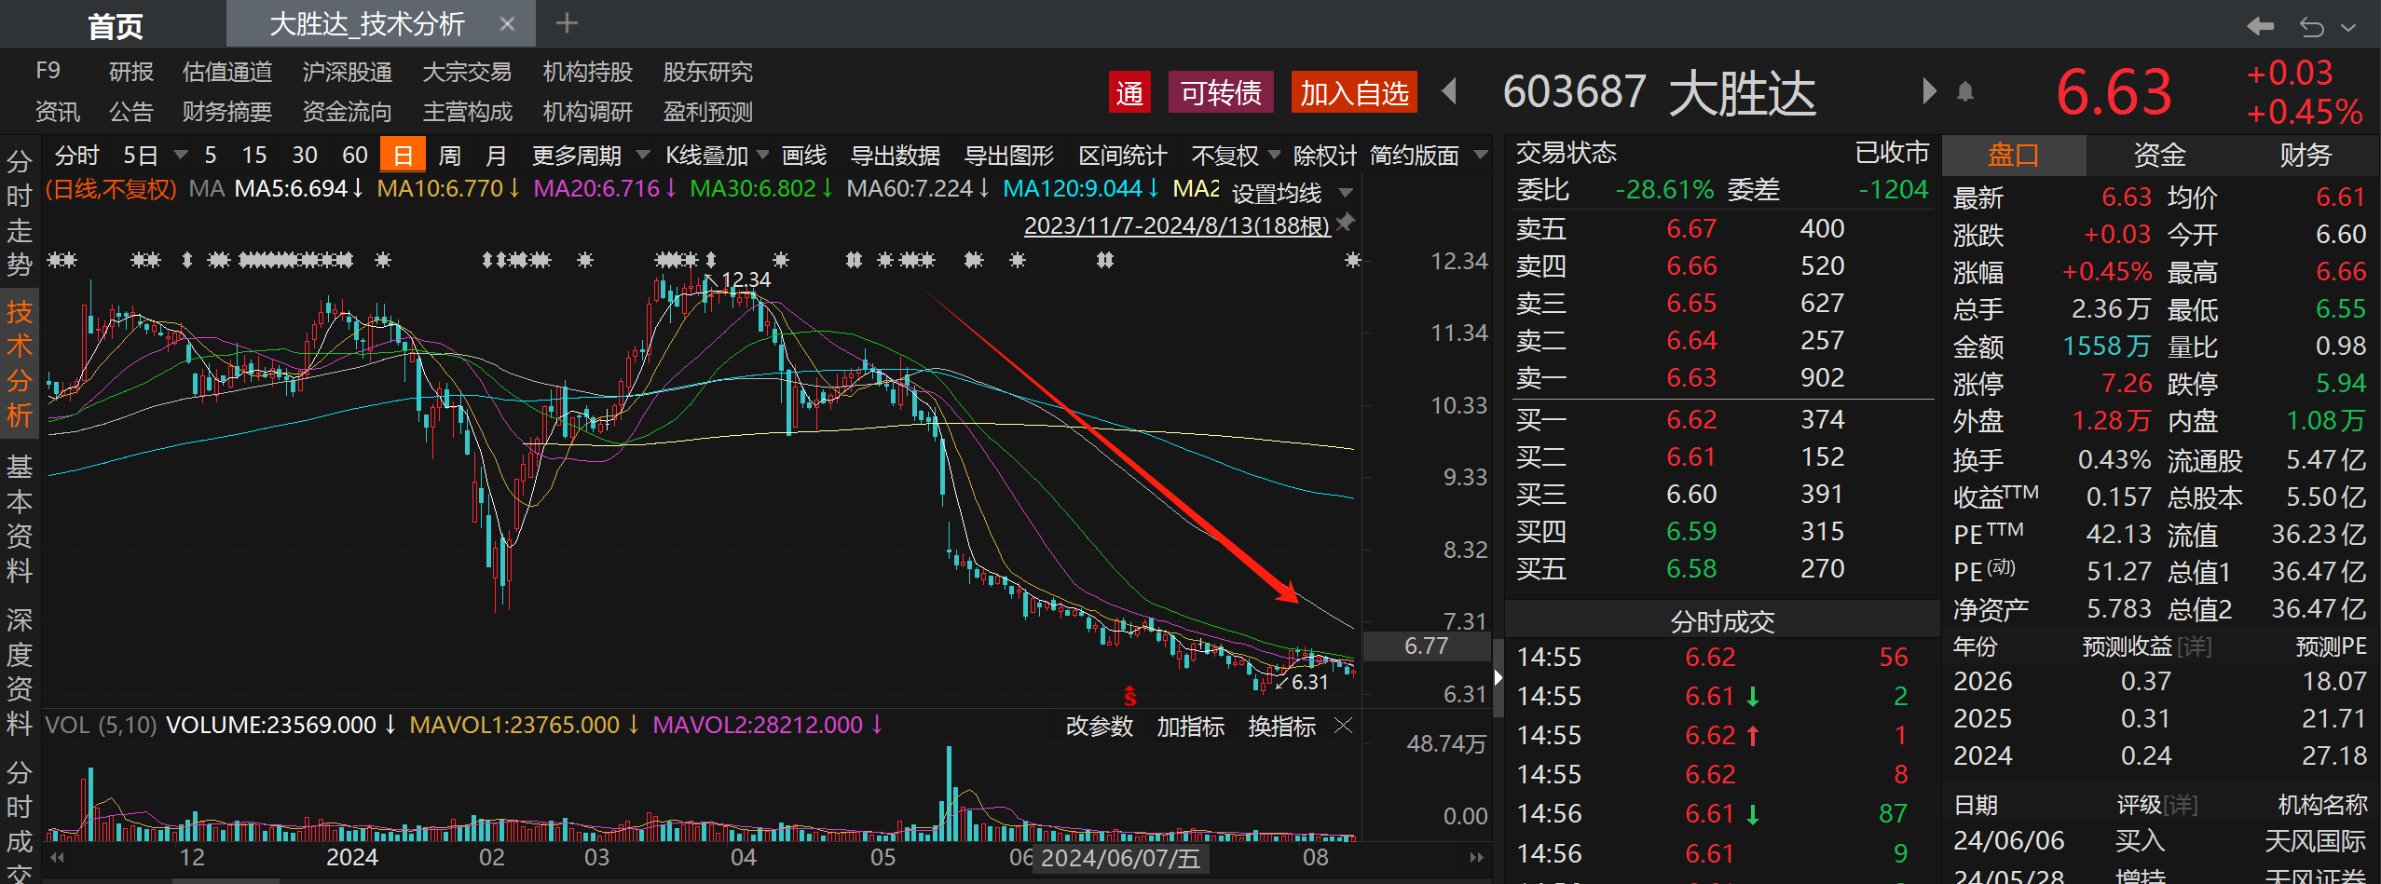Screen dimensions: 2381x884
Task: Click 导出数据 to export data
Action: (896, 156)
